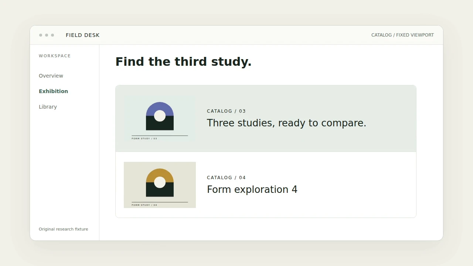Screen dimensions: 473x266
Task: Click the purple arch in study 03 artwork
Action: point(160,109)
